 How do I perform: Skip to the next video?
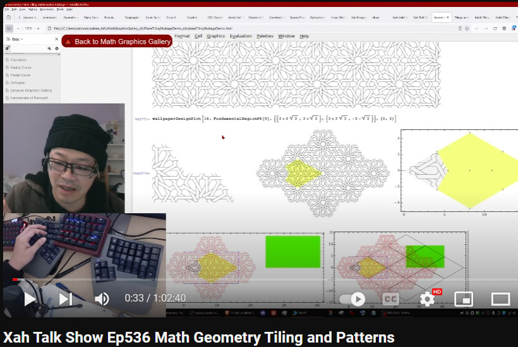66,299
